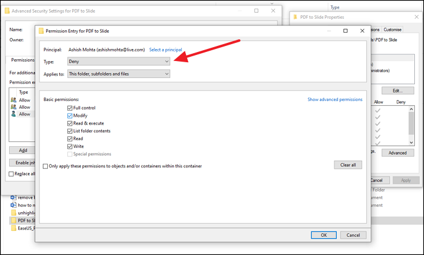Toggle the Write checkbox
Viewport: 424px width, 255px height.
point(70,146)
